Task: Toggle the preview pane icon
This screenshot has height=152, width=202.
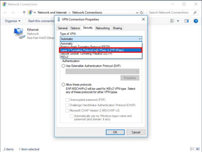Action: (186, 21)
